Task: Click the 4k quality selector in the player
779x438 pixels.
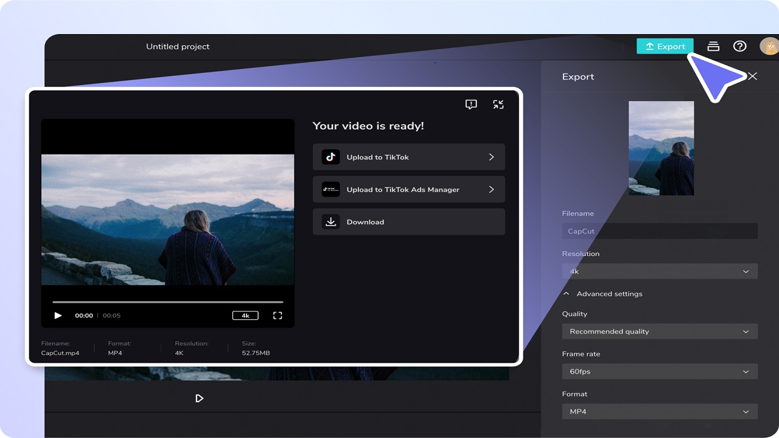Action: tap(245, 315)
